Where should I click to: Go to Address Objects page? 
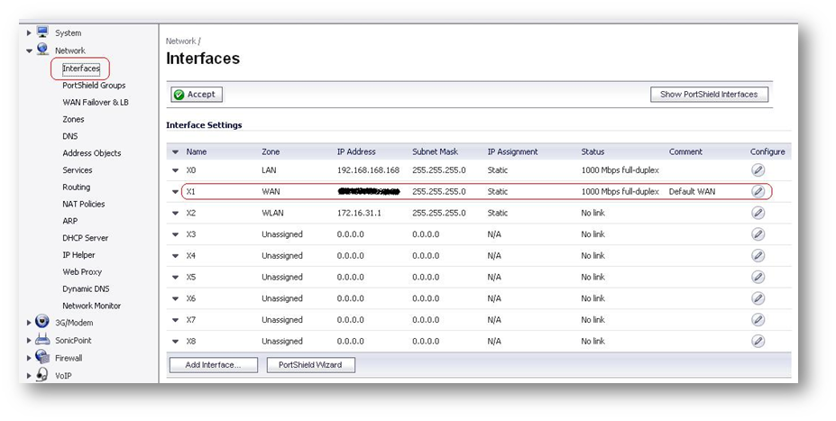[91, 153]
